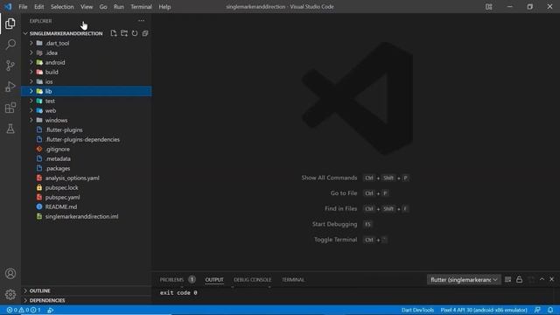Image resolution: width=560 pixels, height=315 pixels.
Task: Click Dart DevTools in status bar
Action: (x=417, y=310)
